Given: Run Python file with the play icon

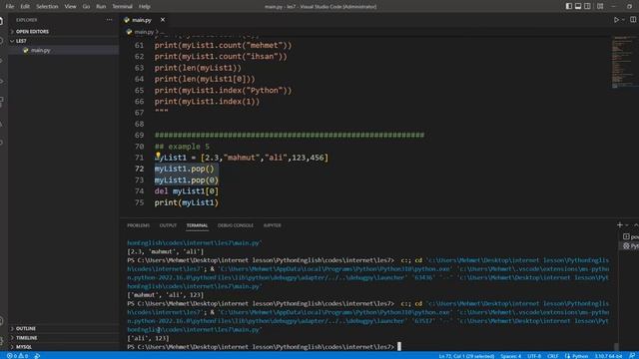Looking at the screenshot, I should click(x=616, y=20).
